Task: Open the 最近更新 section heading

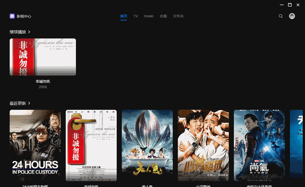Action: [18, 103]
